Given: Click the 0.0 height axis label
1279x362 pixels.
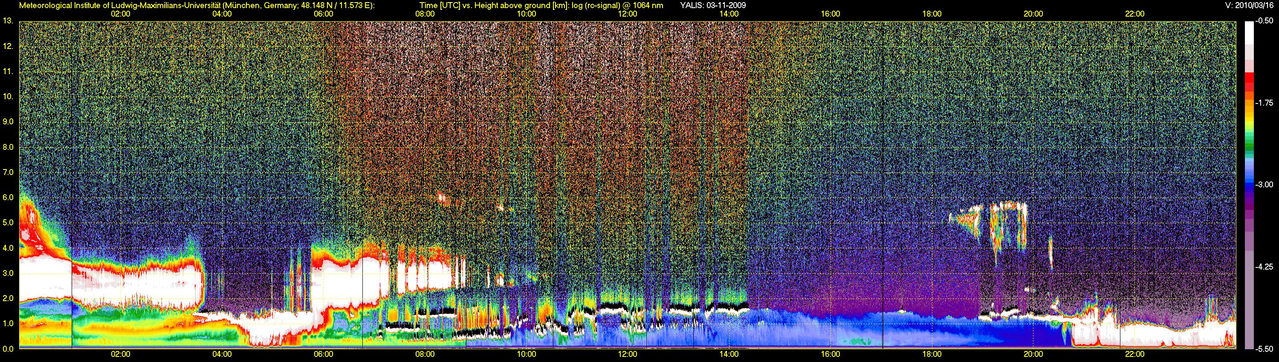Looking at the screenshot, I should pyautogui.click(x=8, y=349).
